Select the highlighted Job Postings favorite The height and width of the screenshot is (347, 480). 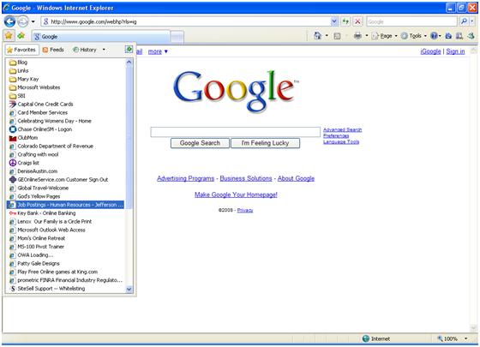[x=65, y=205]
